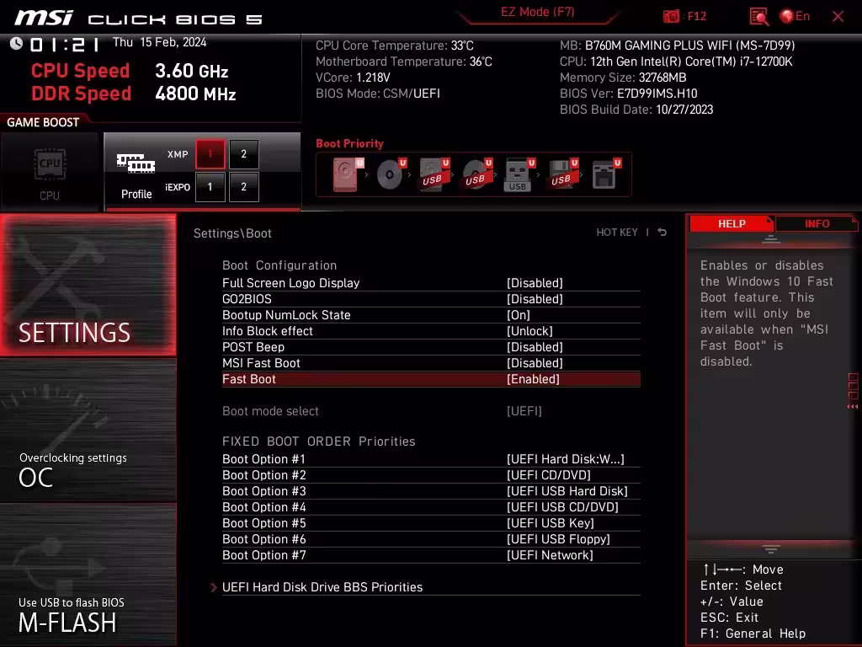Viewport: 862px width, 647px height.
Task: Select the USB key boot priority icon
Action: pos(519,174)
